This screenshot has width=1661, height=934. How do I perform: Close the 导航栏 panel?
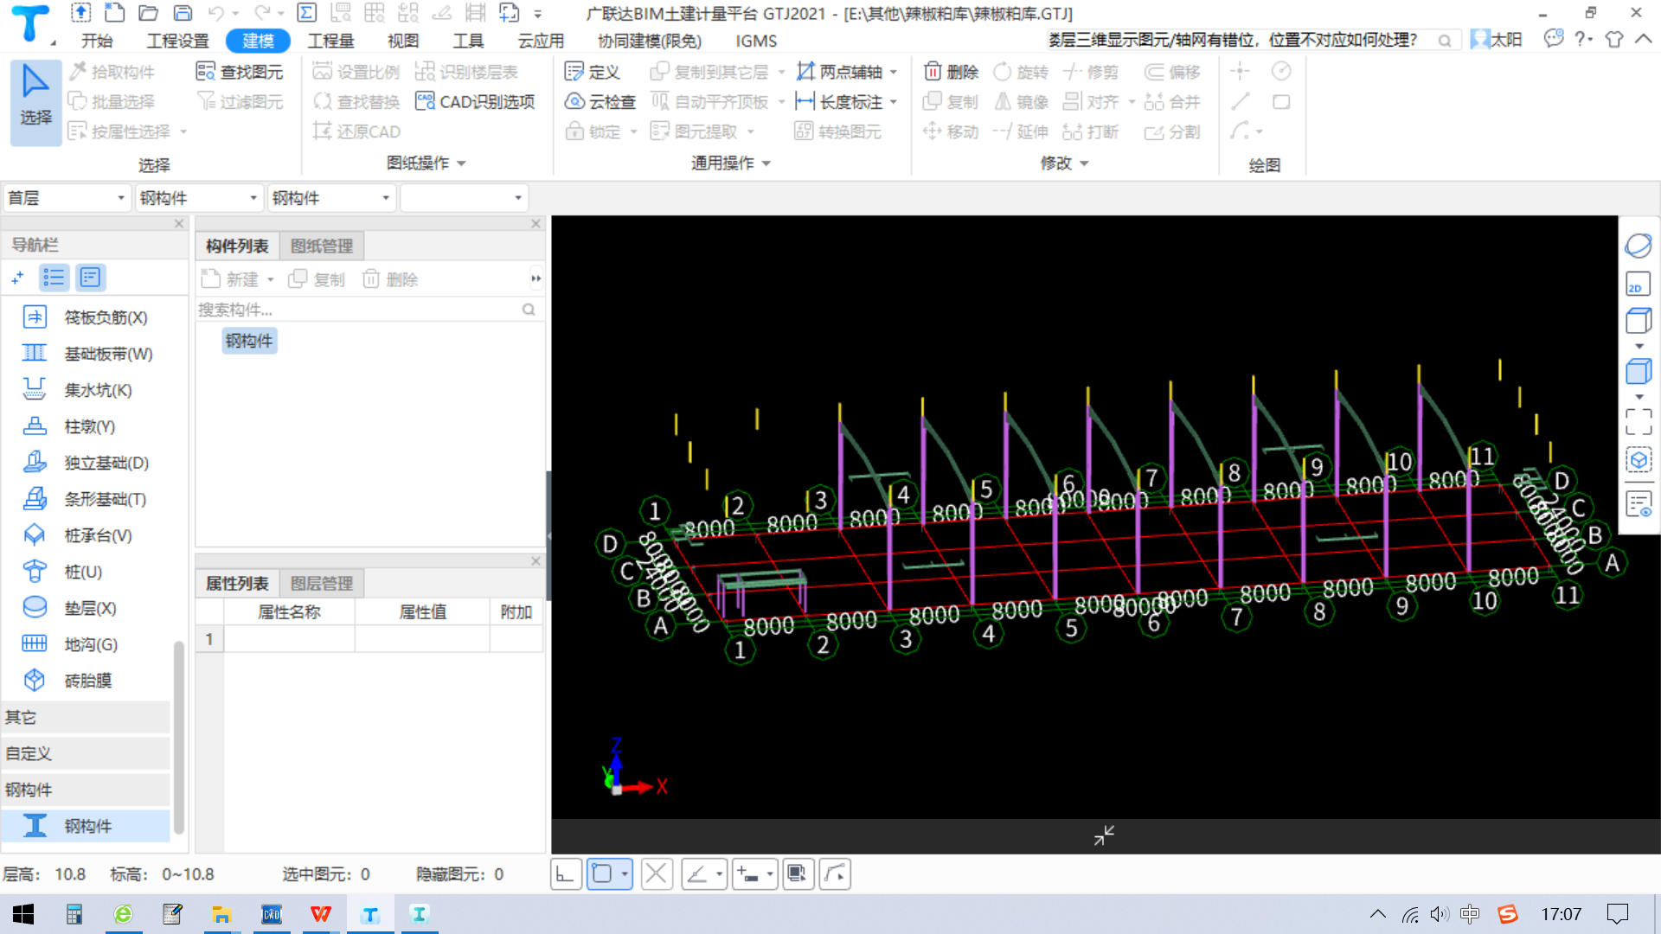(179, 224)
